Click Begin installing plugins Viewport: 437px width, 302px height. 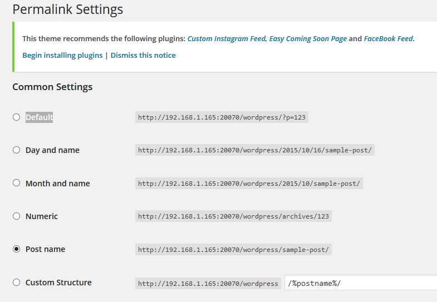point(62,55)
